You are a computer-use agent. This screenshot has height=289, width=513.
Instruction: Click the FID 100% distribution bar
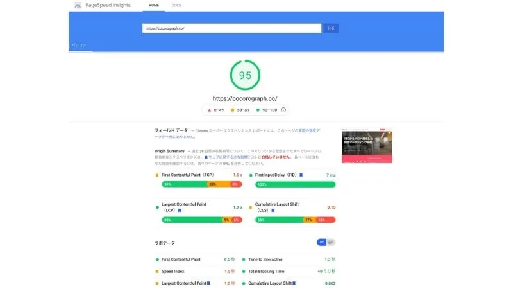pos(296,184)
